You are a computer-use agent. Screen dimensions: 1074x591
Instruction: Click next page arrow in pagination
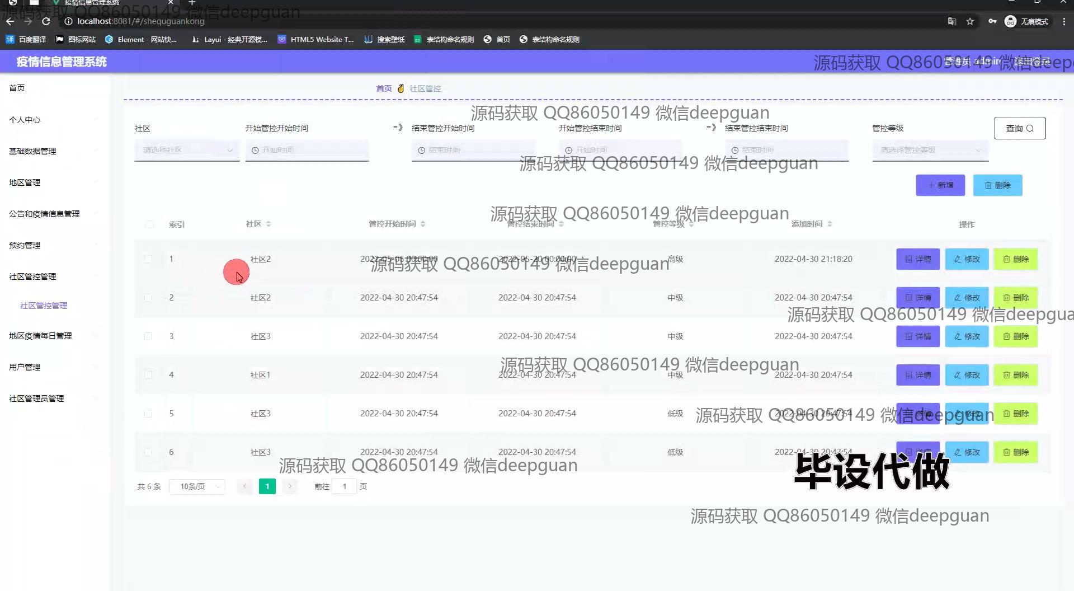tap(290, 486)
